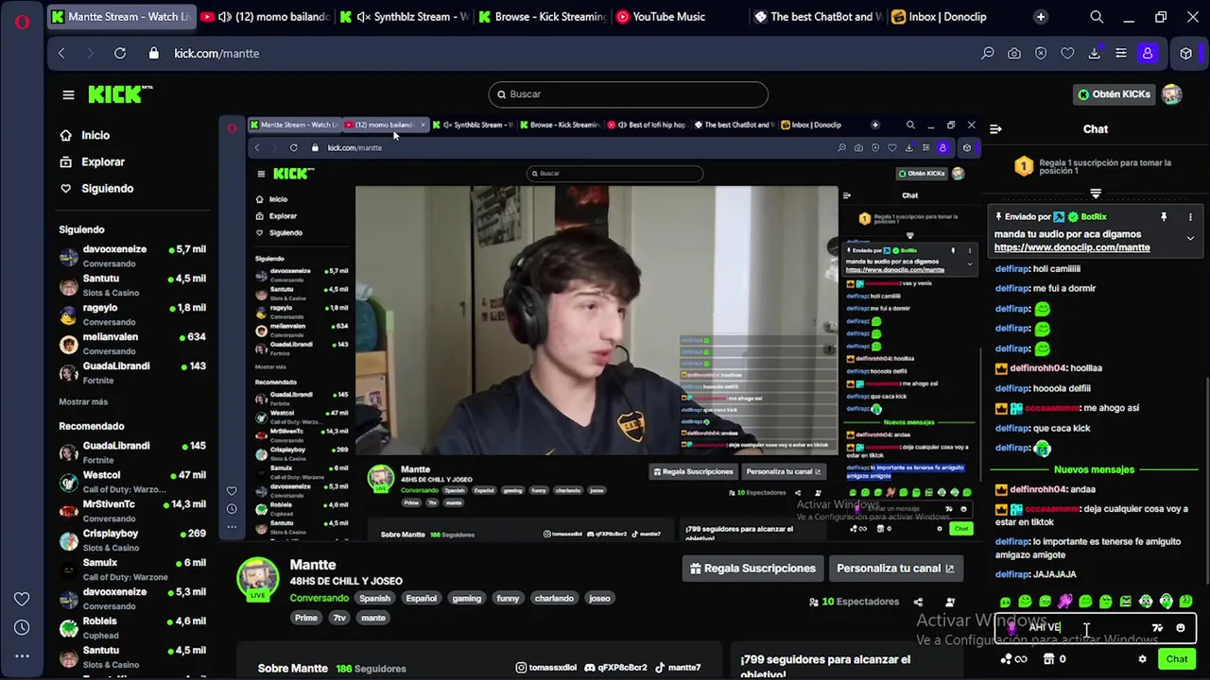Click the address bar kick.com/mantte

point(216,54)
